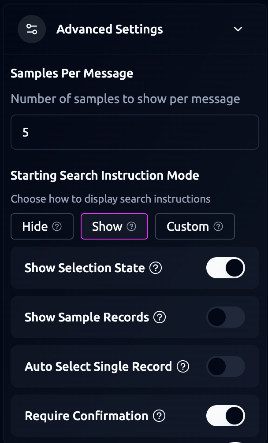Click the help icon beside Hide
The image size is (268, 443).
57,226
